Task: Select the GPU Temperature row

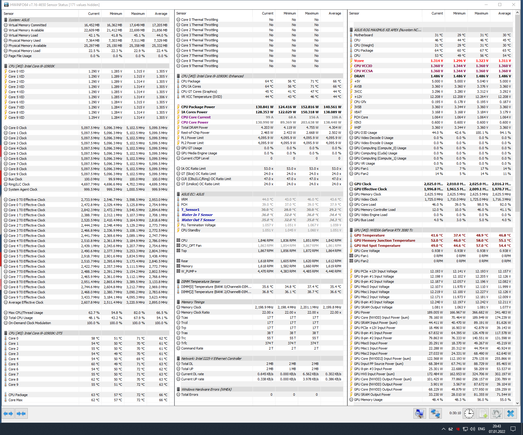Action: pyautogui.click(x=431, y=235)
